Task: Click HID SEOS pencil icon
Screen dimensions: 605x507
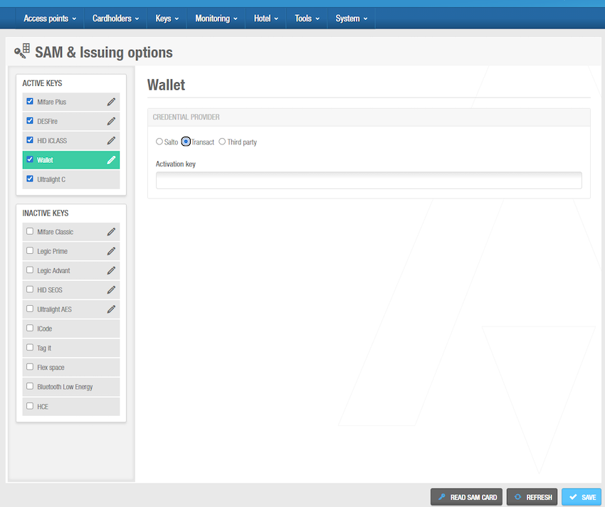Action: 111,289
